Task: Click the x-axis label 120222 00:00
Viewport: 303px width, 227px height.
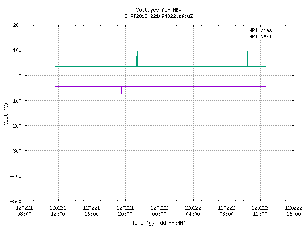Action: coord(159,211)
